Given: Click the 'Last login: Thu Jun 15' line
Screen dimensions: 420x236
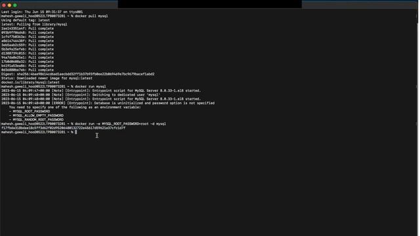Looking at the screenshot, I should (42, 12).
